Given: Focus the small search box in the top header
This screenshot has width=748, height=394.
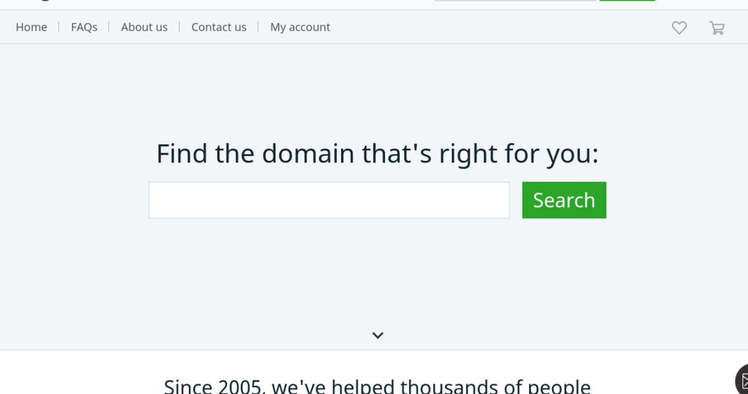Looking at the screenshot, I should click(515, 1).
